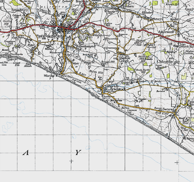The width and height of the screenshot is (194, 182).
Task: Click the Eype village label
Action: [x=31, y=45]
